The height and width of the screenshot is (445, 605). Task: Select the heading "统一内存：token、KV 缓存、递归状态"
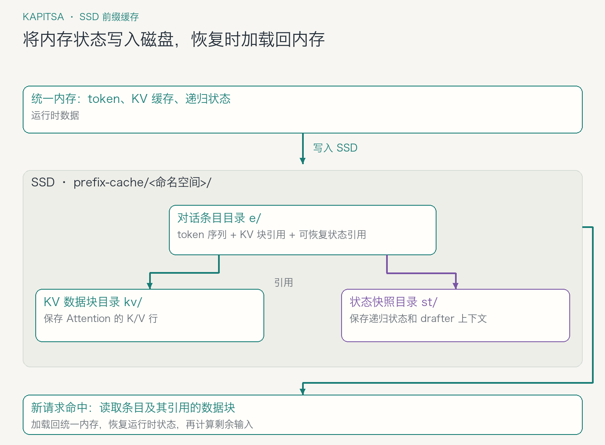[x=131, y=99]
